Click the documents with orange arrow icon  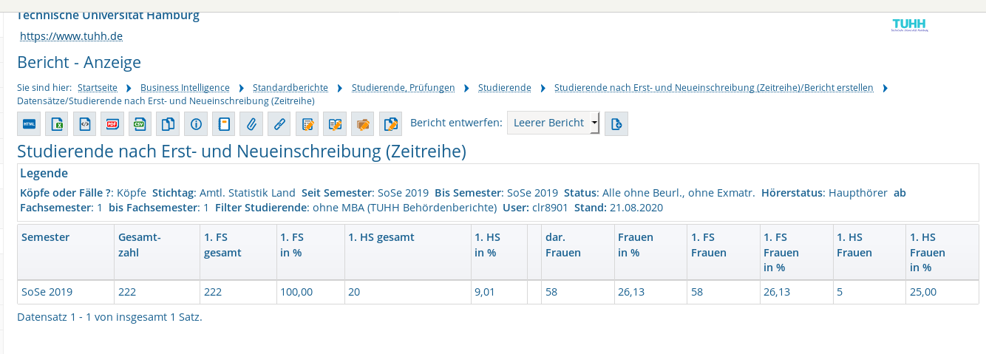(390, 124)
